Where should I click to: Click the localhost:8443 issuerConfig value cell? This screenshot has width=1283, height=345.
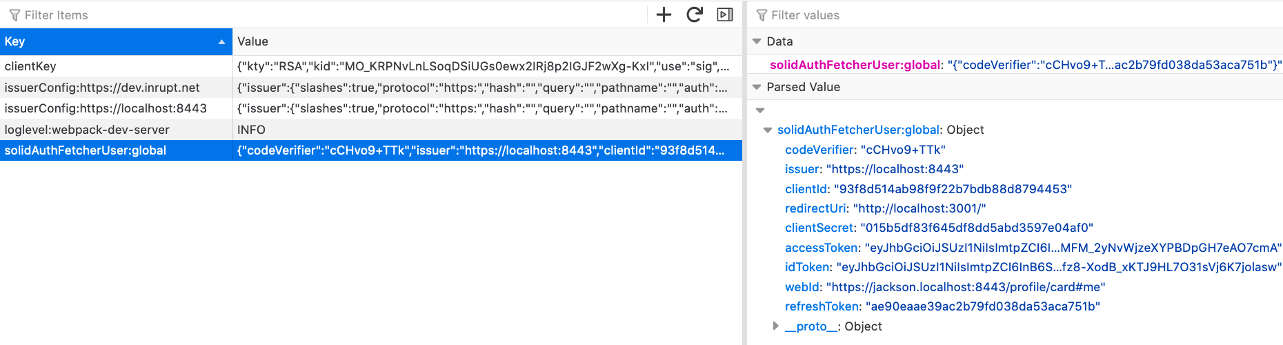pos(487,108)
